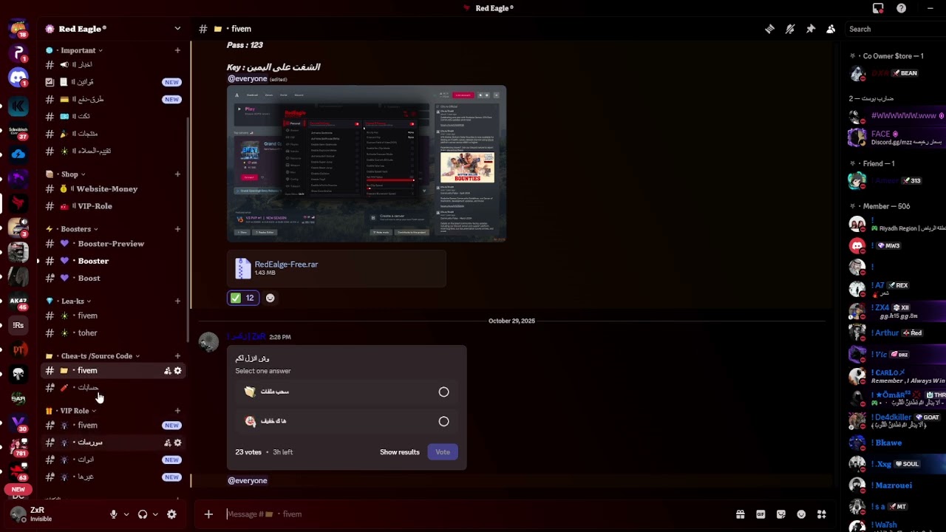Deafen with the headphones icon
Image resolution: width=946 pixels, height=532 pixels.
point(143,514)
